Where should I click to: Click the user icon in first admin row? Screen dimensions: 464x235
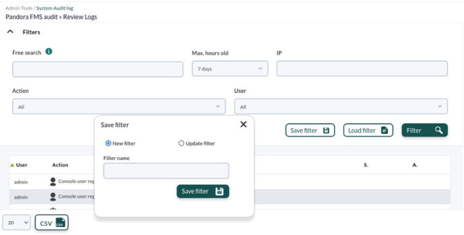[x=53, y=182]
